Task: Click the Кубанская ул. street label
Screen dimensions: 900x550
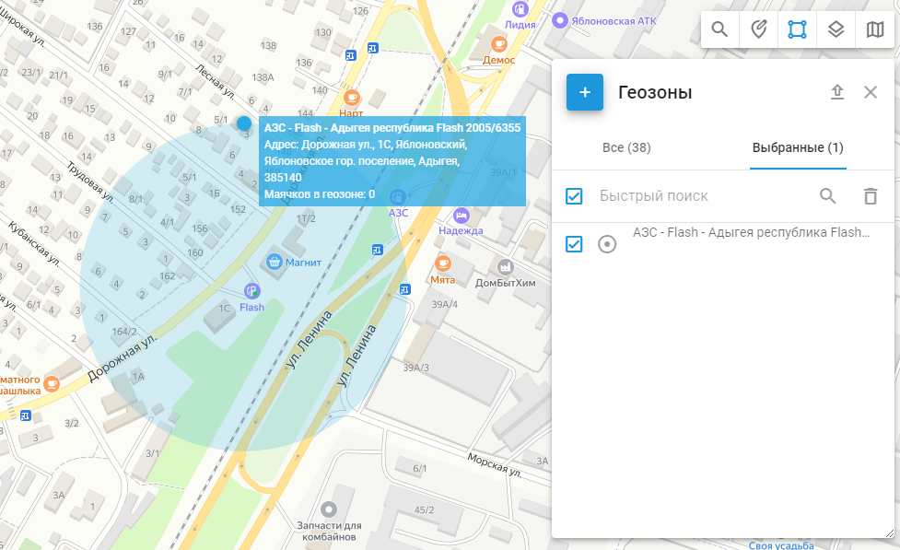Action: click(x=34, y=243)
